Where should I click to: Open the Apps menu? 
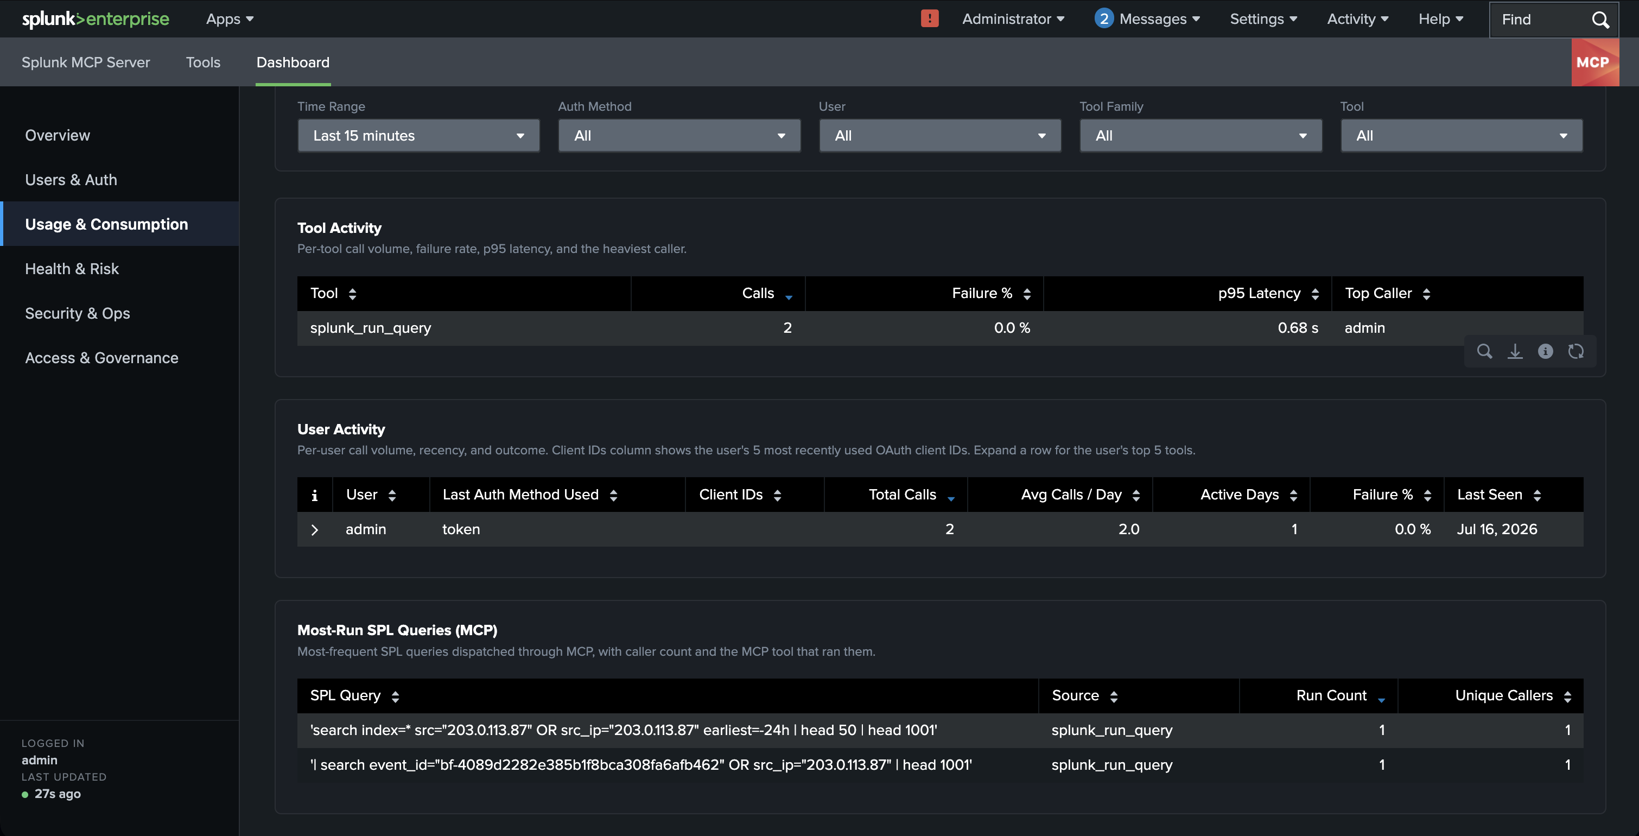click(230, 19)
